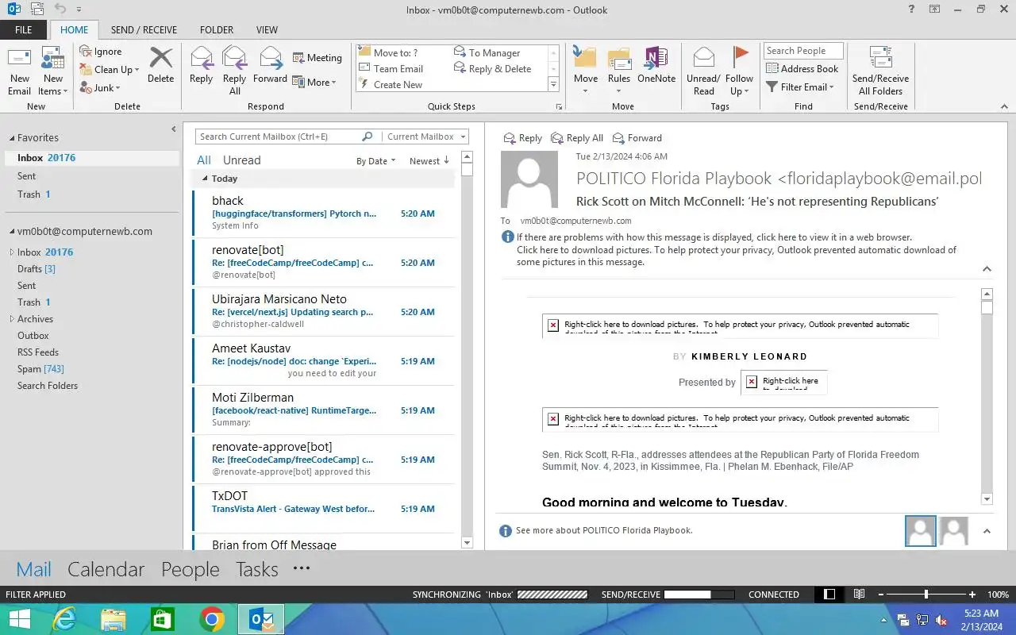Switch to Normal view in status bar
1016x635 pixels.
point(829,595)
